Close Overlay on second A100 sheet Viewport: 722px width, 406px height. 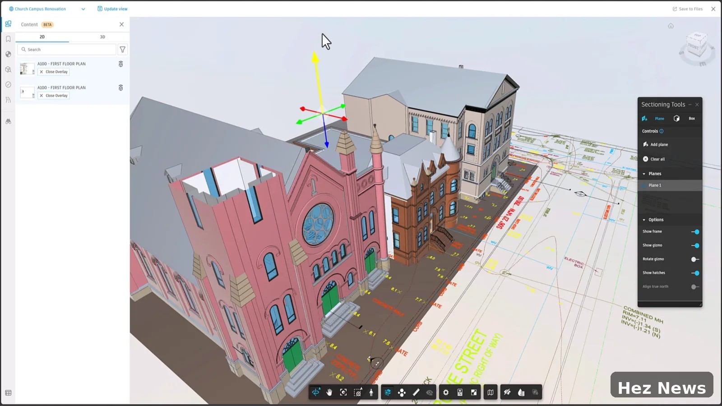click(54, 96)
